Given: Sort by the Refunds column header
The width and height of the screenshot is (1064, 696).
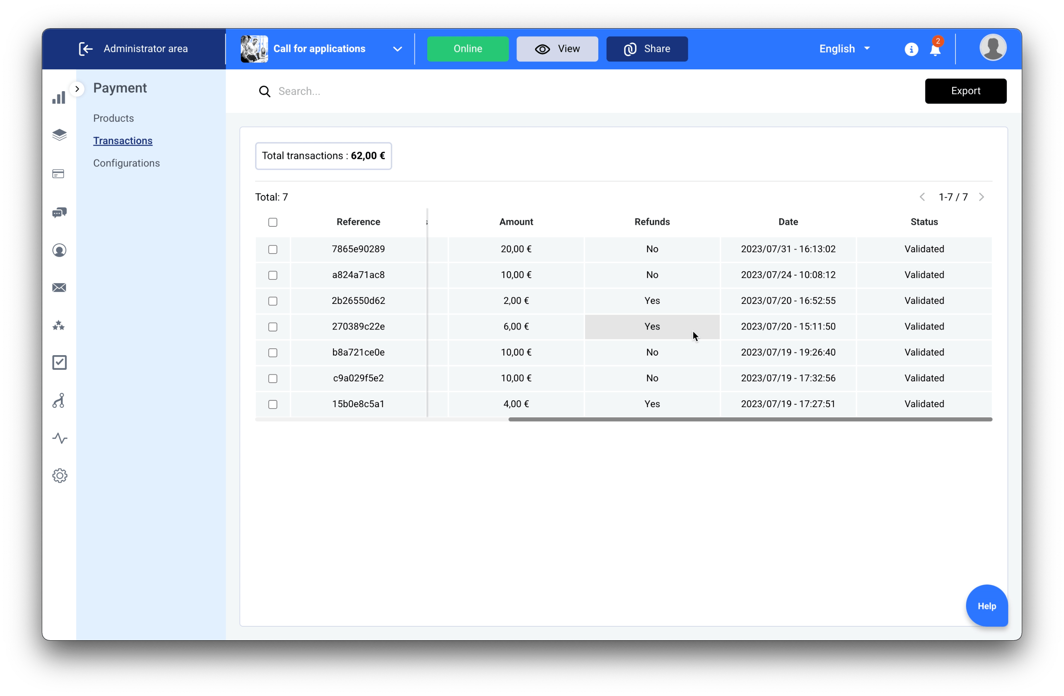Looking at the screenshot, I should tap(652, 222).
